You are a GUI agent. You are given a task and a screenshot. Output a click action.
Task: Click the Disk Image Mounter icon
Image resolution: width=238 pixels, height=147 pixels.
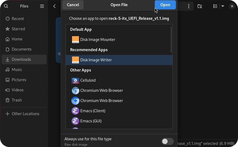75,40
